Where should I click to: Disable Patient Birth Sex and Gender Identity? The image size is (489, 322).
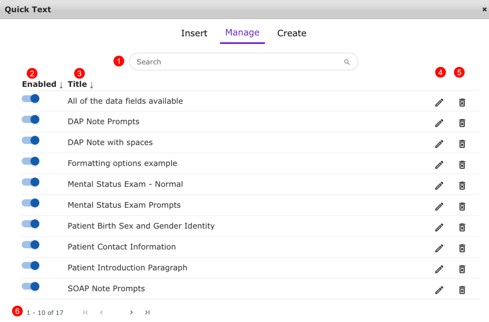pos(31,224)
